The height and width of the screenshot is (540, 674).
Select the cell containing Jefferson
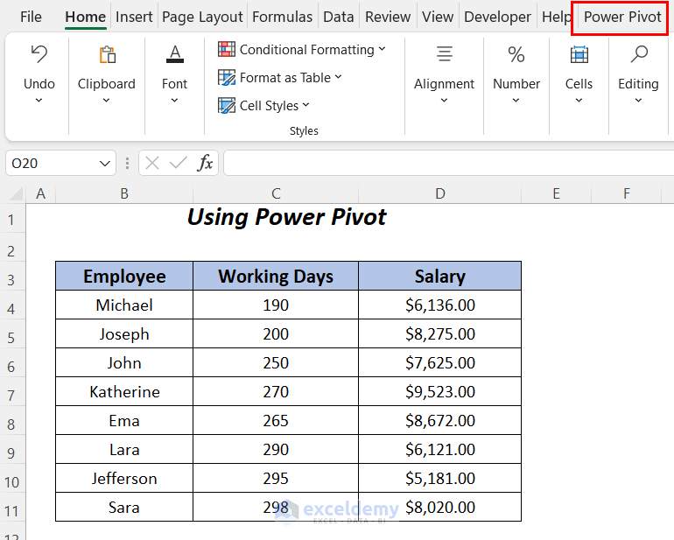124,478
